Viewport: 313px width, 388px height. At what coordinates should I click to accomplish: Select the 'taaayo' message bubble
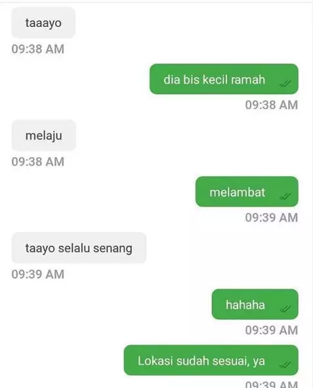43,23
